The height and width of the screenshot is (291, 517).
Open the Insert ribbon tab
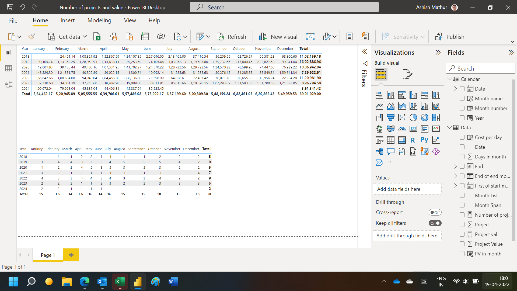pos(68,20)
